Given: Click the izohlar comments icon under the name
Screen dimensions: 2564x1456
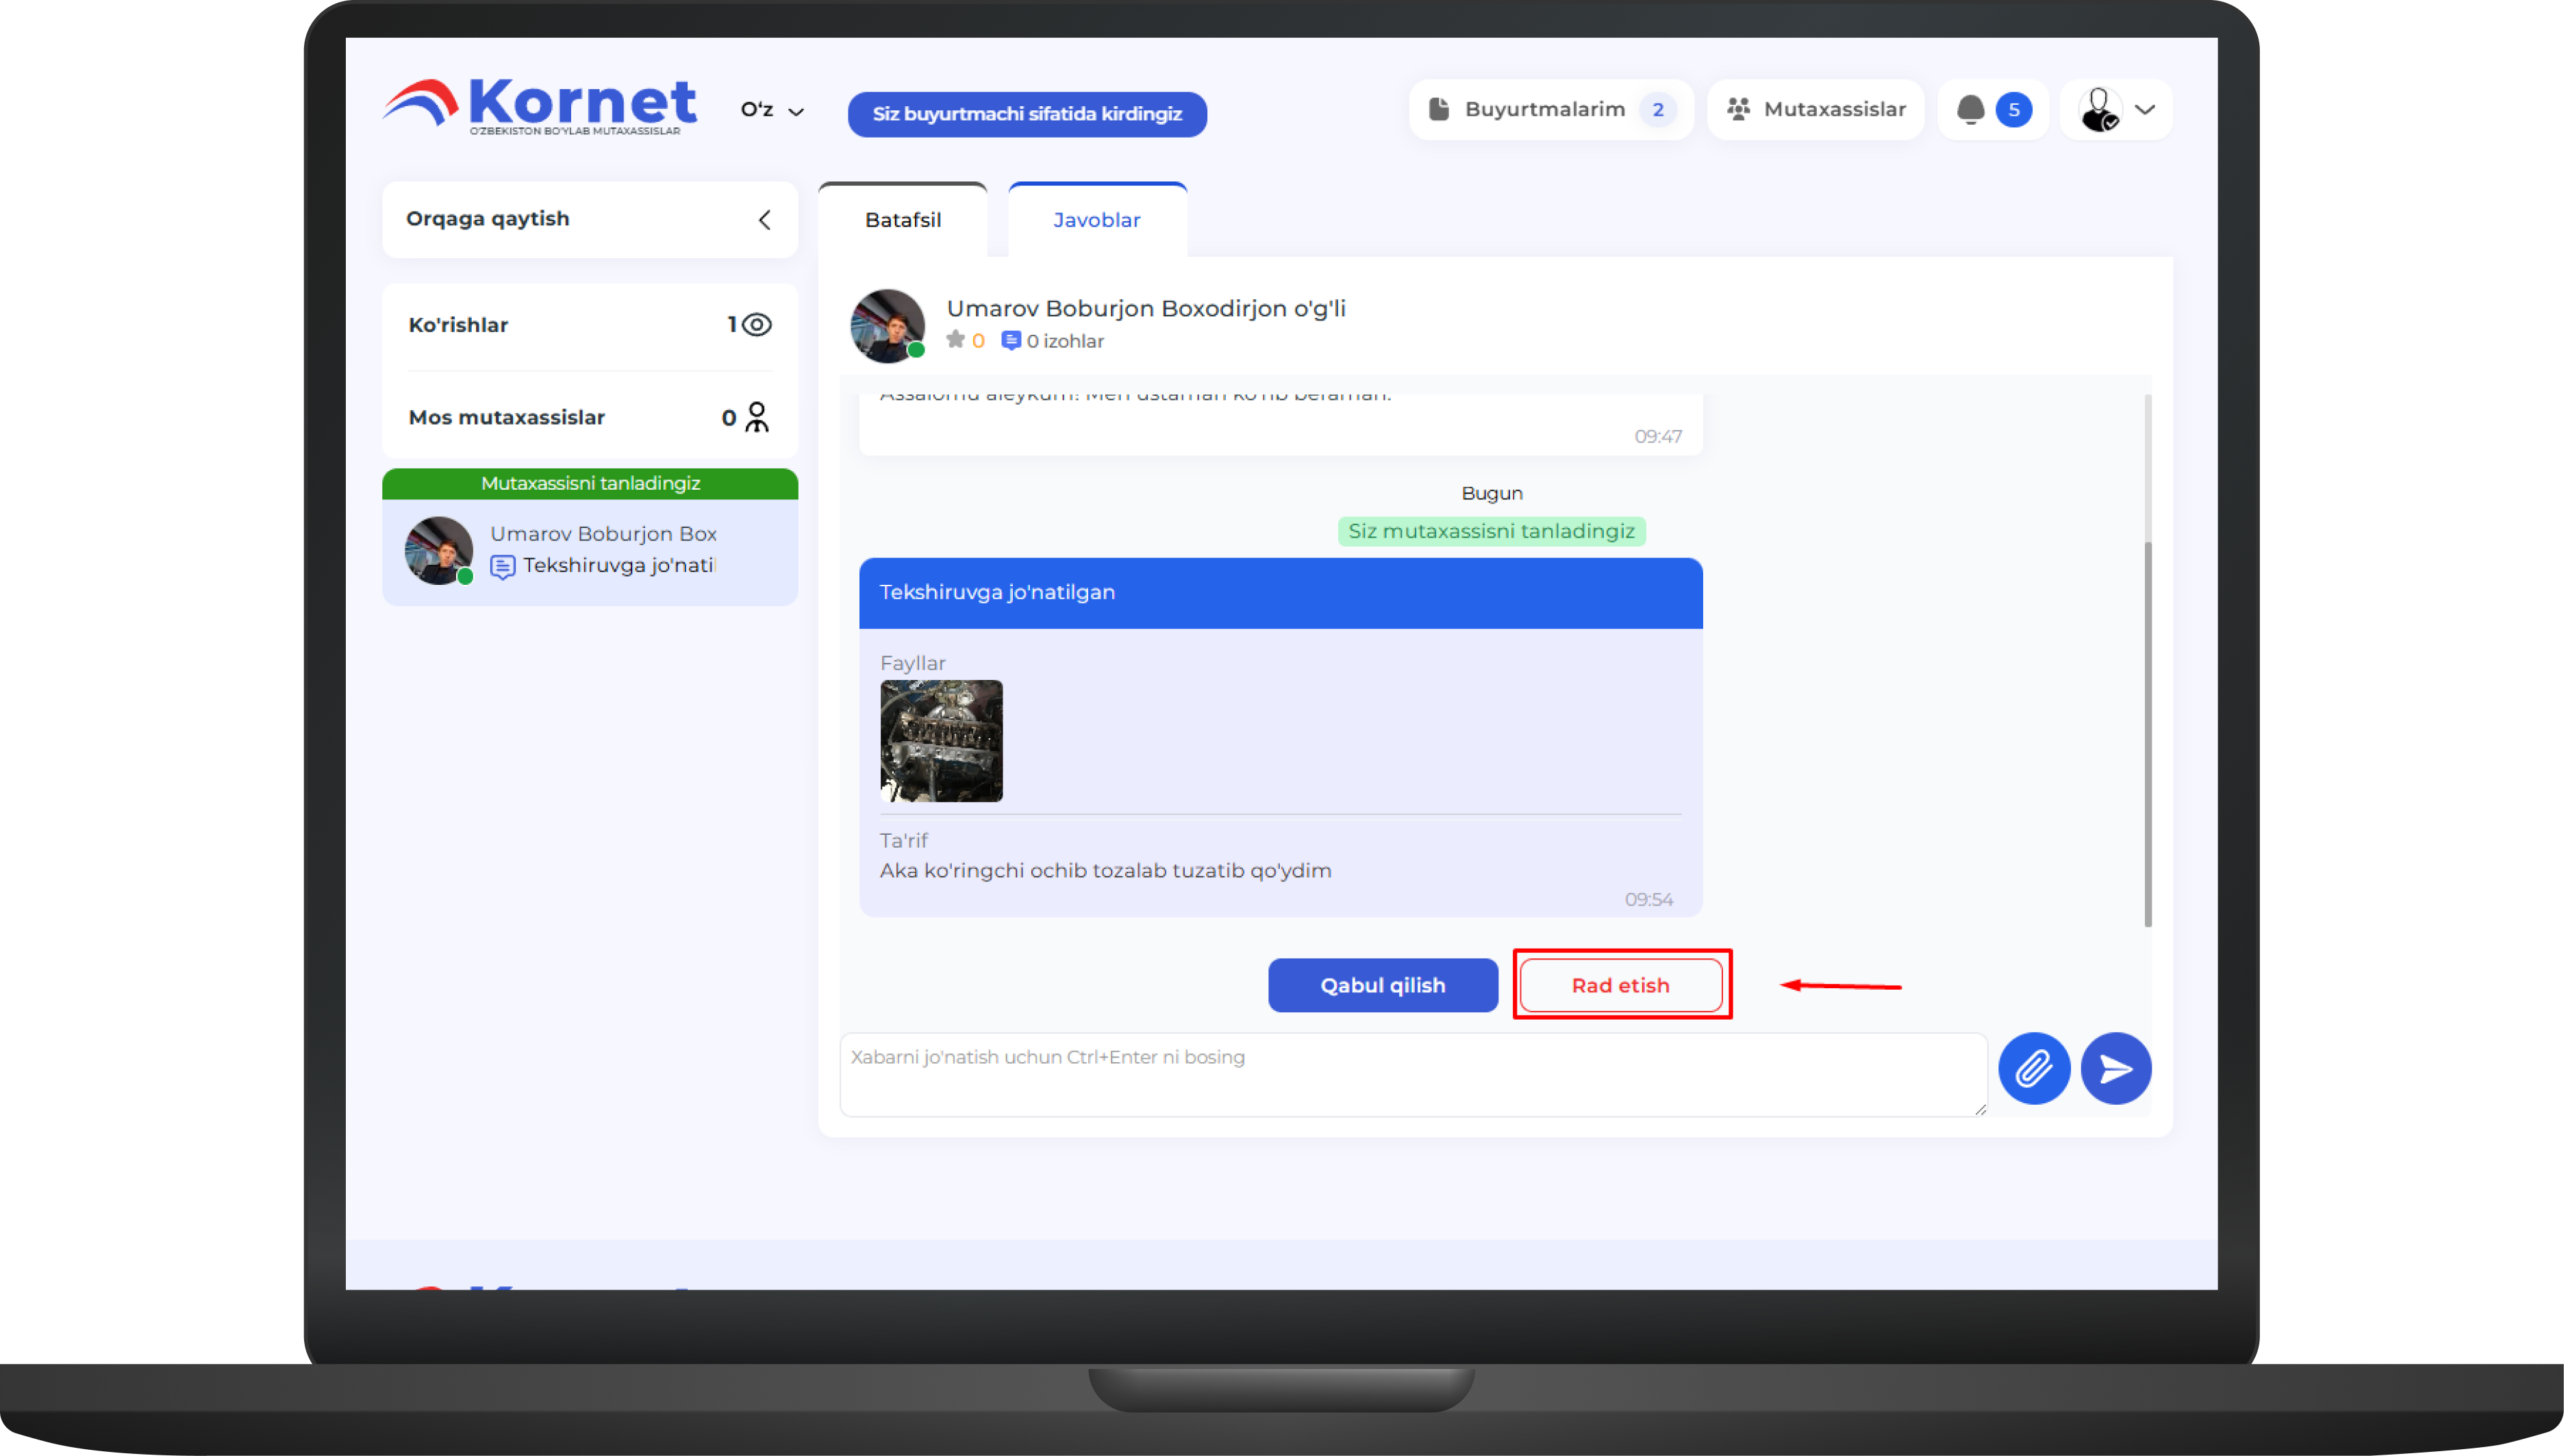Looking at the screenshot, I should [1011, 341].
